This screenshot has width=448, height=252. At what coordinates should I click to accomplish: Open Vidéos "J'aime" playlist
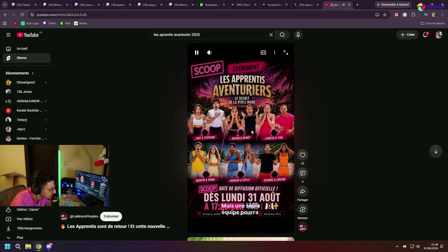27,210
